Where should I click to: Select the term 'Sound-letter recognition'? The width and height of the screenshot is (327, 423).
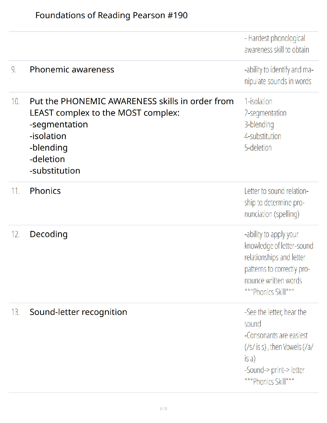78,312
